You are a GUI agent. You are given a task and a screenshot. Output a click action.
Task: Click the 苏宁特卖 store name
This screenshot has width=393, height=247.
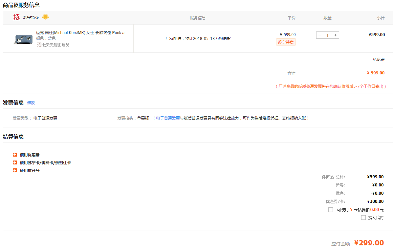31,17
